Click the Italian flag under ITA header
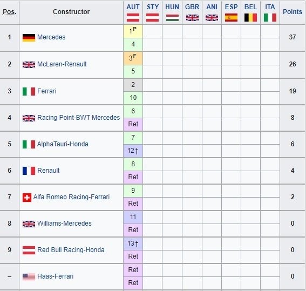Viewport: 306px width, 291px height. [x=270, y=18]
